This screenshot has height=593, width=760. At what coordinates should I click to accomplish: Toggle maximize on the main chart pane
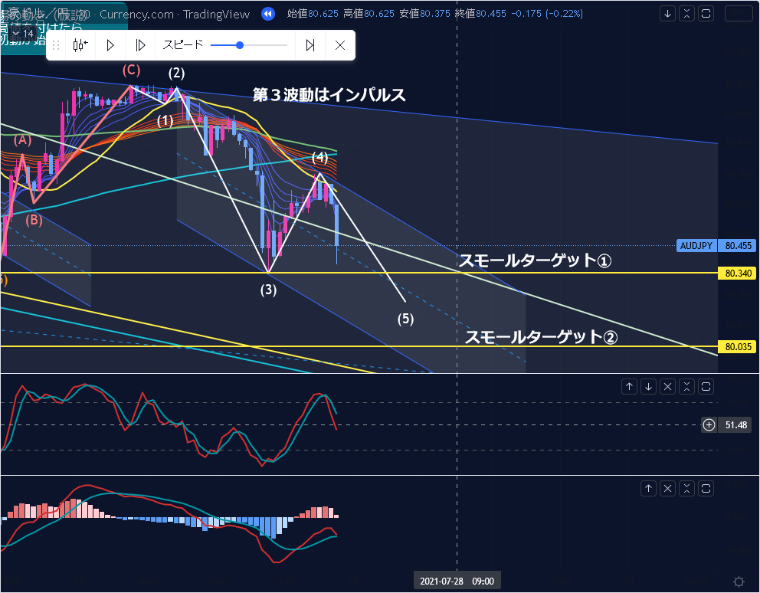(x=706, y=14)
